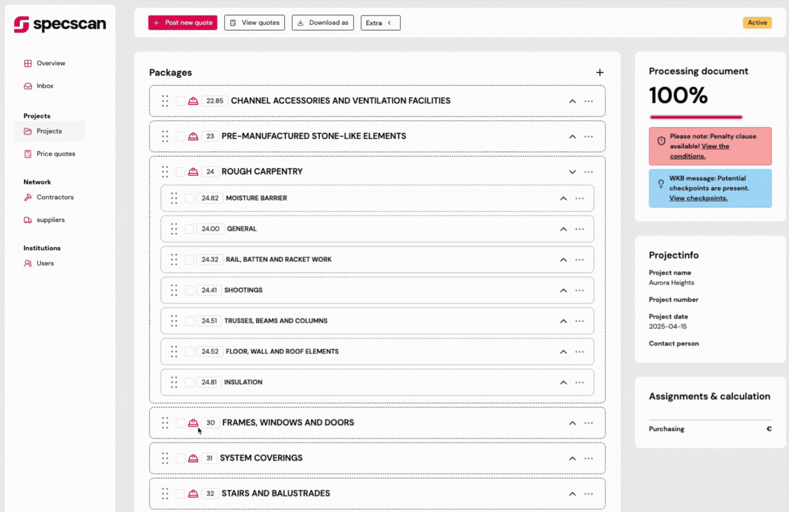Image resolution: width=789 pixels, height=512 pixels.
Task: Click Post new quote button
Action: (183, 23)
